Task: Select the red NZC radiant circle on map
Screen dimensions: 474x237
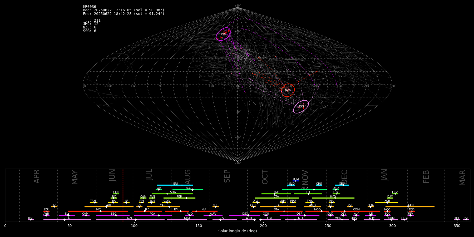Action: [288, 90]
